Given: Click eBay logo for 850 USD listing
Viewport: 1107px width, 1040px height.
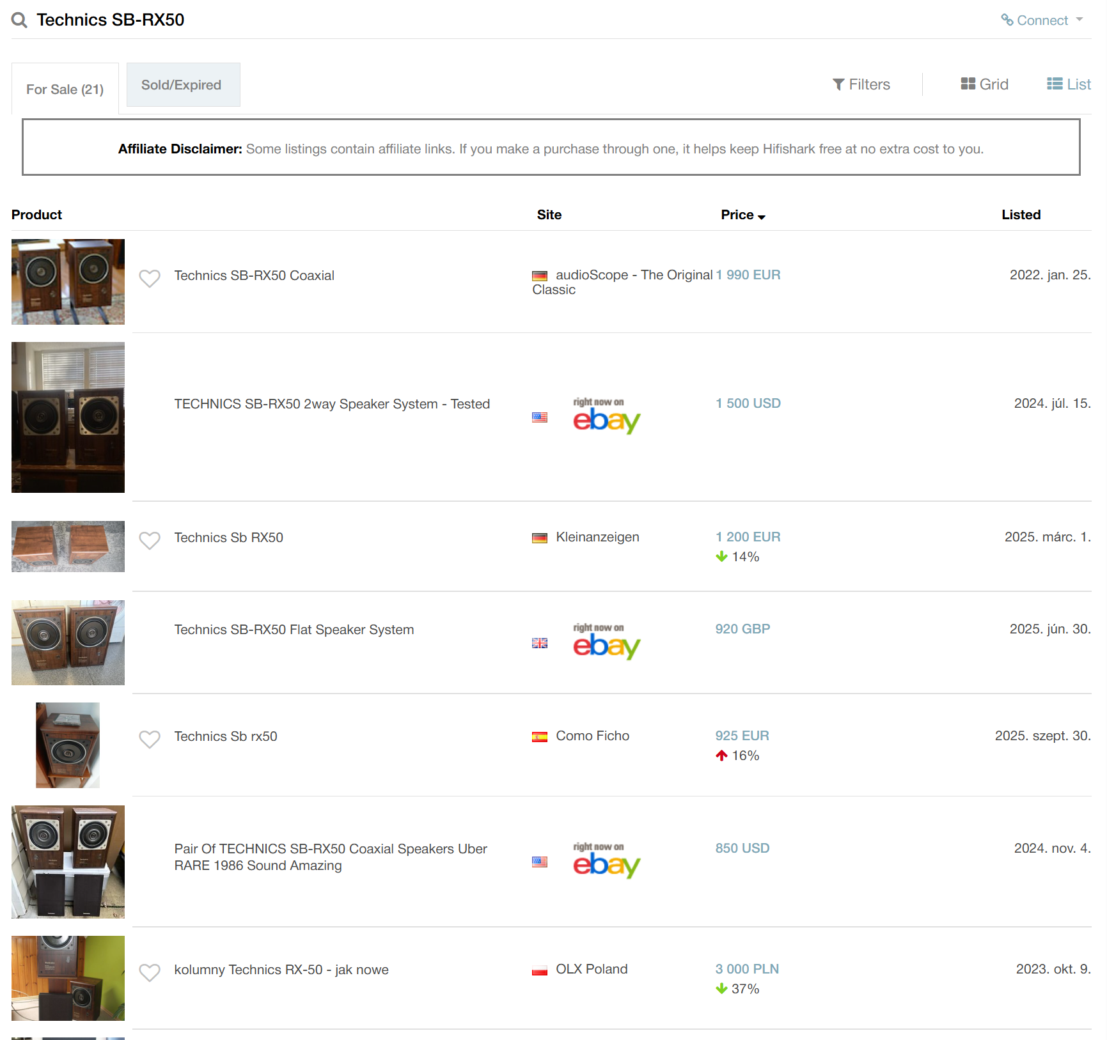Looking at the screenshot, I should tap(606, 861).
